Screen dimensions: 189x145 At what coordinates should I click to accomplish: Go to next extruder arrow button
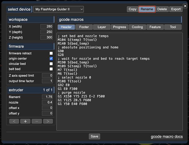click(48, 121)
